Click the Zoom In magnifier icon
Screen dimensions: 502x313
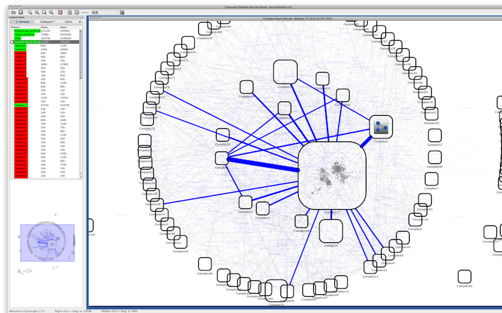click(37, 12)
